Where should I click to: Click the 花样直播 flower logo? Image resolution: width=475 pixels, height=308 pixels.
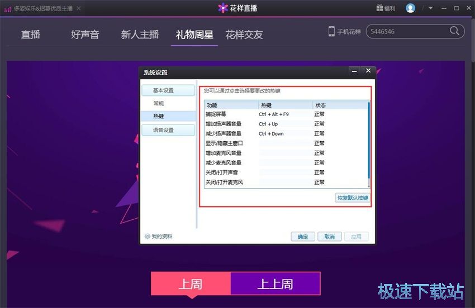pyautogui.click(x=223, y=8)
